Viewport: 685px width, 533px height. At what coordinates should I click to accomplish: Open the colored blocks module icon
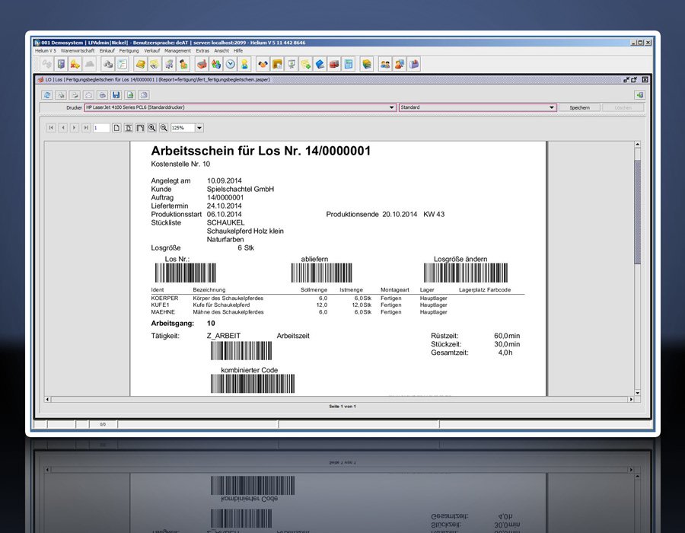coord(216,64)
